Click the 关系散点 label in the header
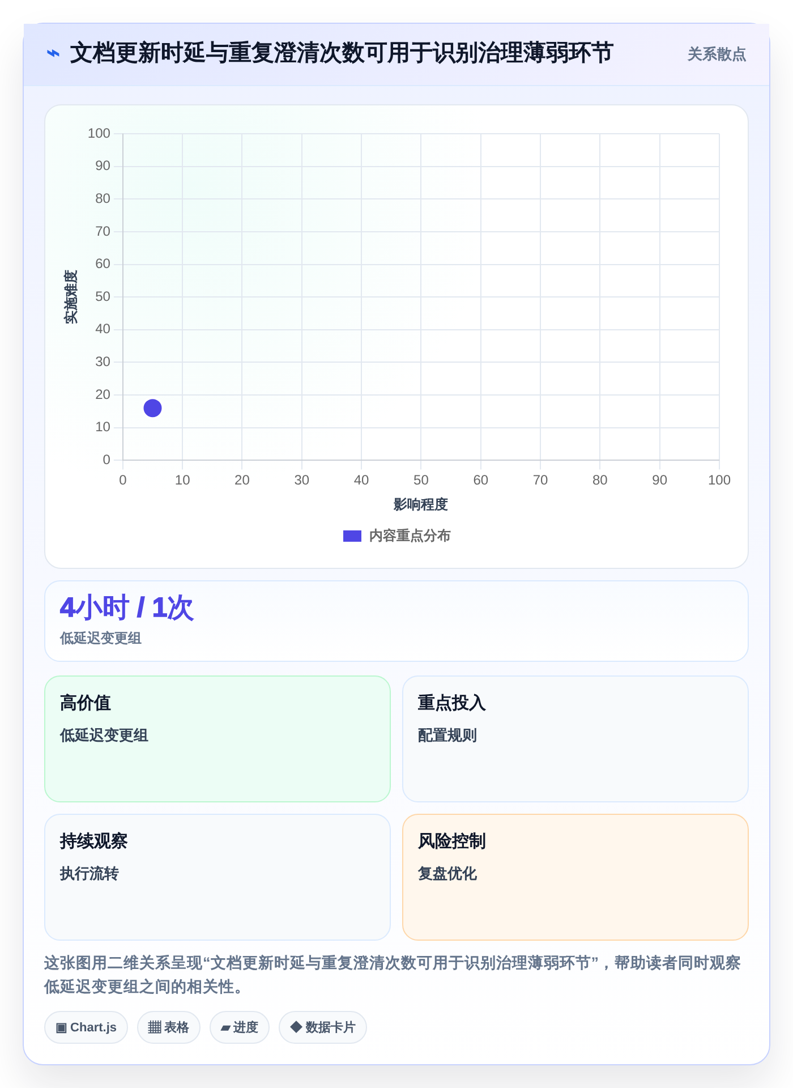 (717, 54)
